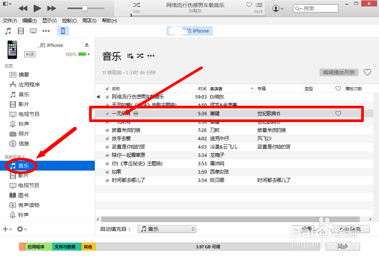Click the connected iPhone device icon
Image resolution: width=379 pixels, height=257 pixels.
pyautogui.click(x=63, y=31)
